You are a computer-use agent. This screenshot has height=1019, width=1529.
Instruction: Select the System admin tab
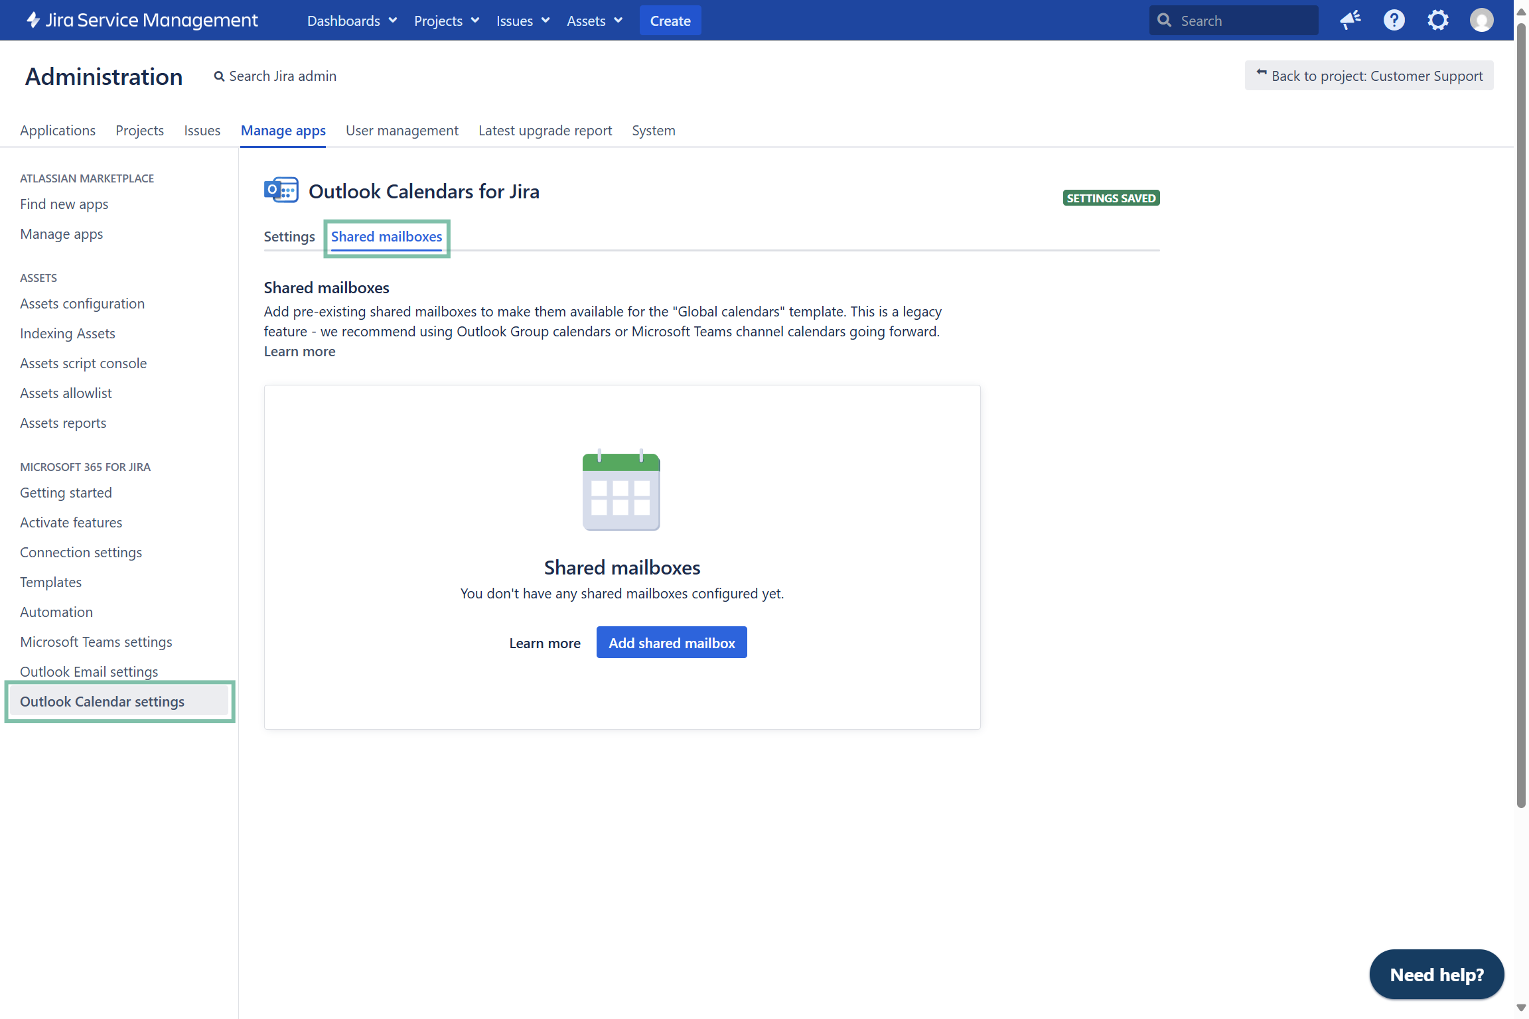click(653, 131)
